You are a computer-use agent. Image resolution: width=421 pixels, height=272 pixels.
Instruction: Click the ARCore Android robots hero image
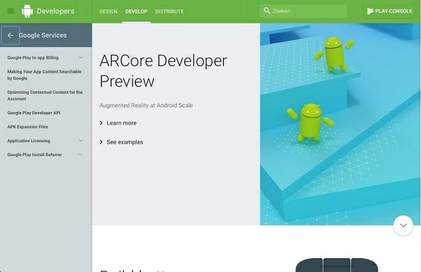click(x=341, y=124)
